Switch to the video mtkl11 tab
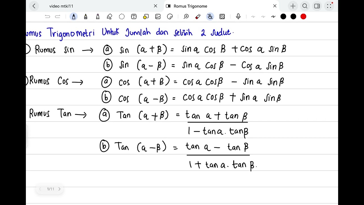The image size is (364, 205). [61, 6]
